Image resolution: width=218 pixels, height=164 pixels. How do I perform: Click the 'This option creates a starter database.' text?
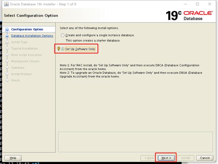[x=93, y=41]
